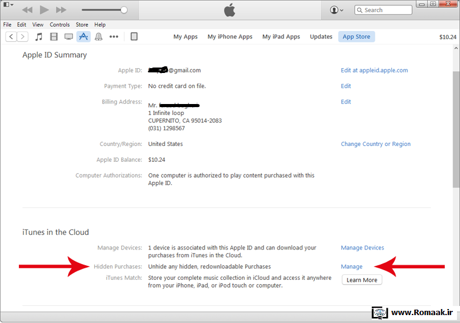Switch to the My Apps tab

pos(186,36)
